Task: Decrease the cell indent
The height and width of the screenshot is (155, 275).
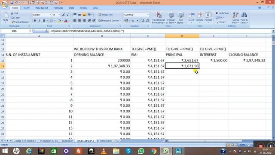Action: tap(90, 21)
